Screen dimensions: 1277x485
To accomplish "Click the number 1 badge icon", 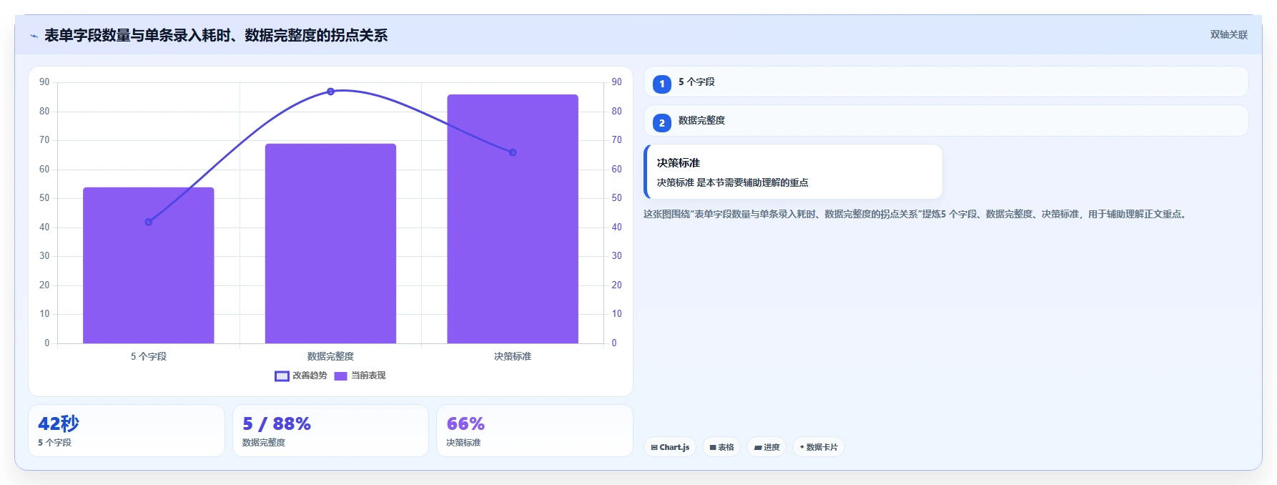I will pyautogui.click(x=662, y=84).
